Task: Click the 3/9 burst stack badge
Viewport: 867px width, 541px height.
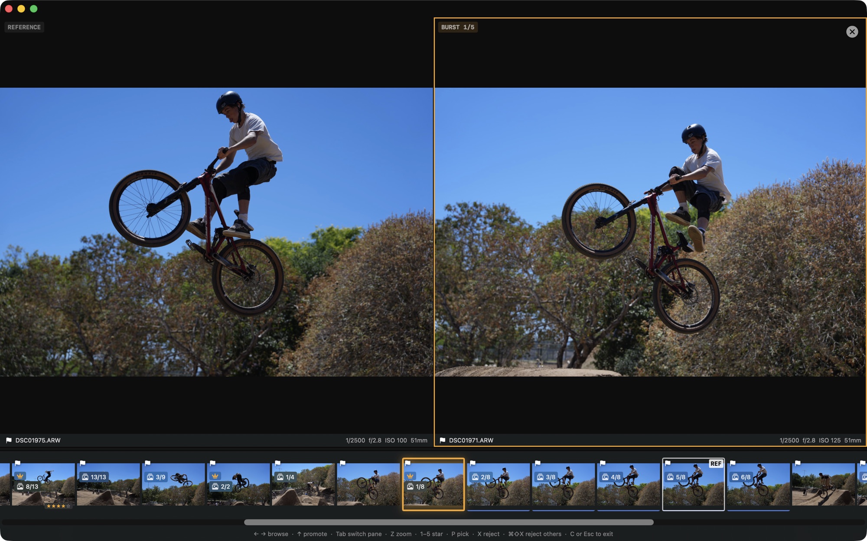Action: coord(156,477)
